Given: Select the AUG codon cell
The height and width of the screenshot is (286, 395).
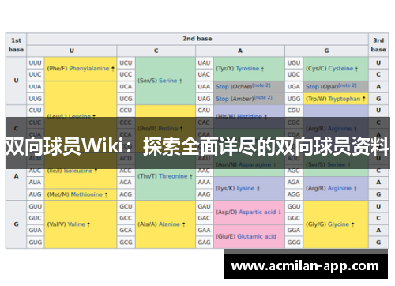Looking at the screenshot, I should point(36,194).
